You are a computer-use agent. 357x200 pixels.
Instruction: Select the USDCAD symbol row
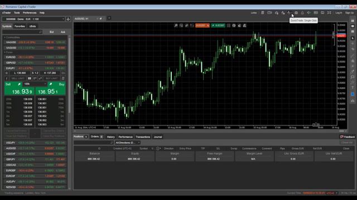coord(35,165)
